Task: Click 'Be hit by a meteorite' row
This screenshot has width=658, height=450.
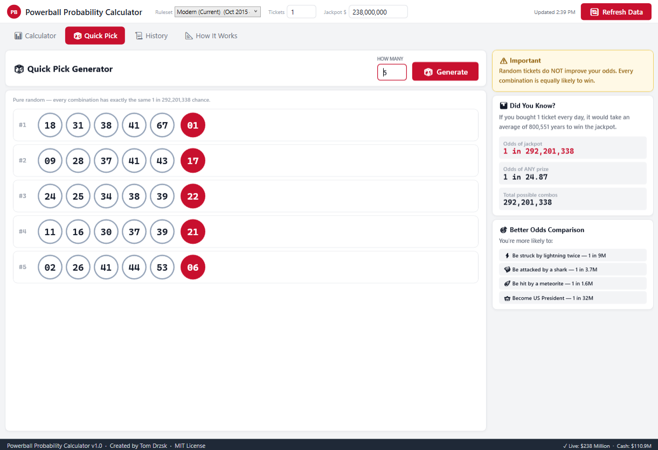Action: (x=573, y=284)
